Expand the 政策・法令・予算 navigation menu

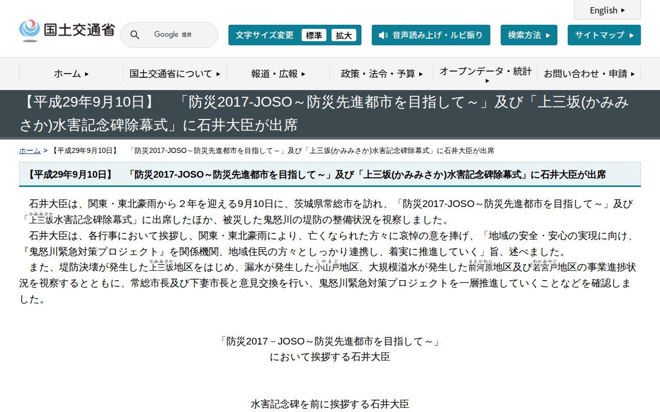click(x=382, y=73)
